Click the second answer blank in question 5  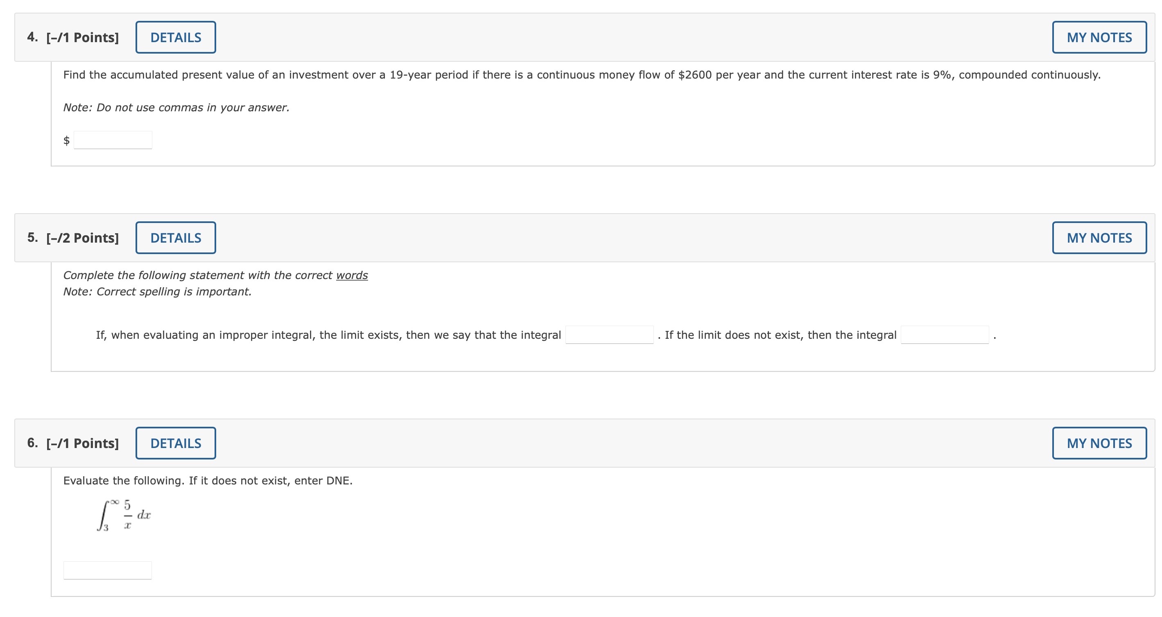click(945, 335)
